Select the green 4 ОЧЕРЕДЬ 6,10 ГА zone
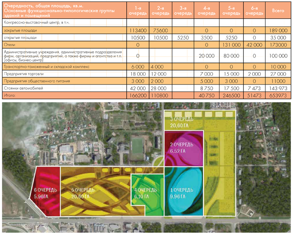Screen dimensions: 292x234 pyautogui.click(x=147, y=194)
